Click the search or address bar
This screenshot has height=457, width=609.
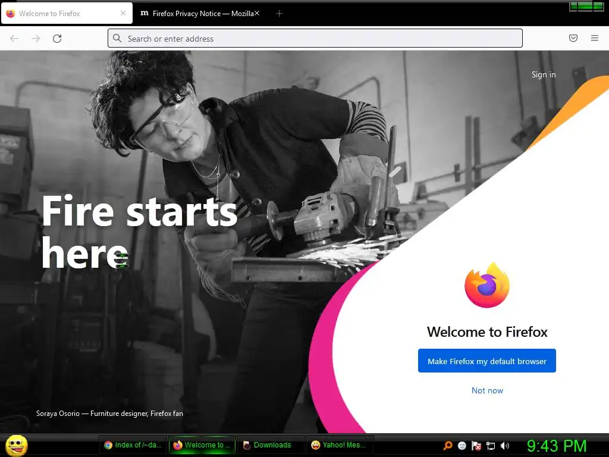coord(315,39)
